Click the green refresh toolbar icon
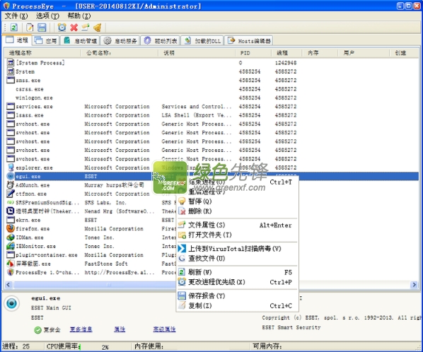The image size is (423, 352). (x=13, y=28)
